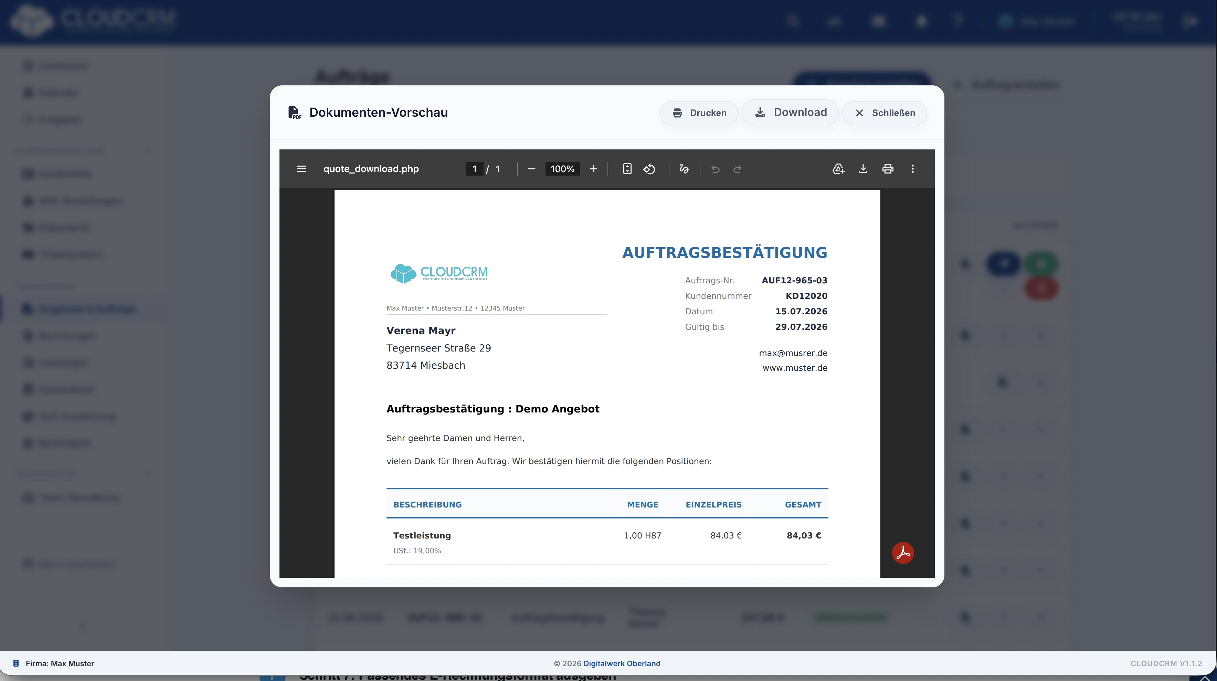Viewport: 1217px width, 681px height.
Task: Click the Firma: Max Muster footer entry
Action: pyautogui.click(x=60, y=663)
